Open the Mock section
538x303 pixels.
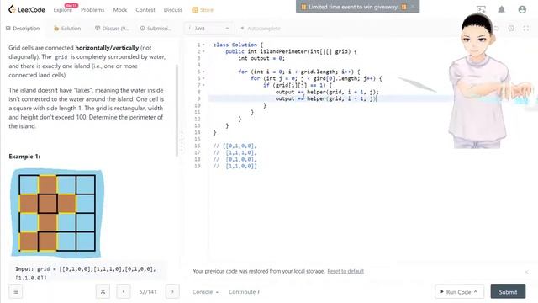click(120, 10)
